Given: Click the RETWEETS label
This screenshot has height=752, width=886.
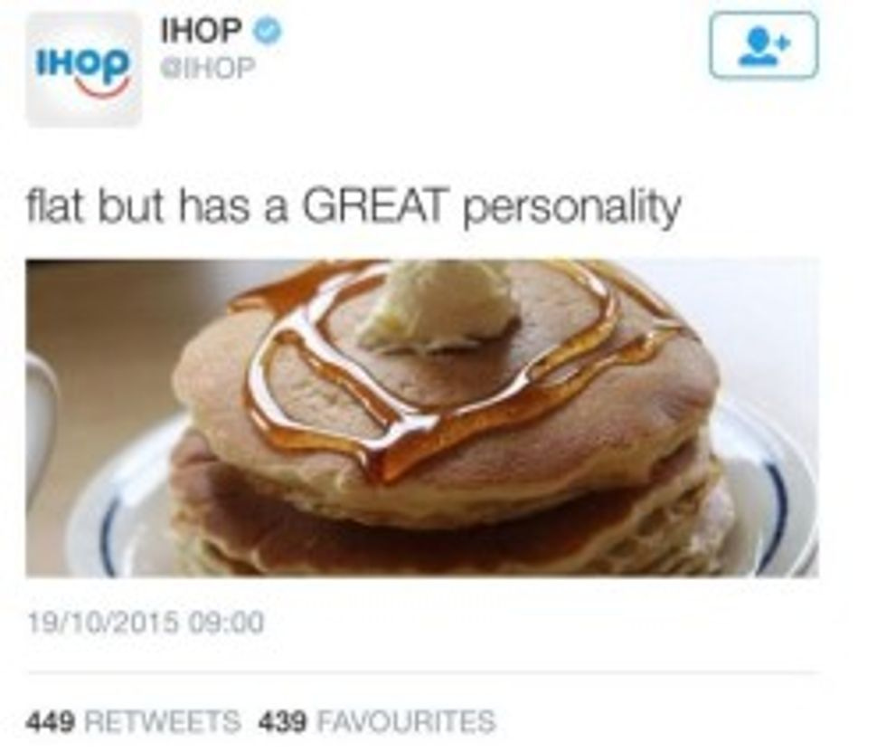Looking at the screenshot, I should point(163,722).
